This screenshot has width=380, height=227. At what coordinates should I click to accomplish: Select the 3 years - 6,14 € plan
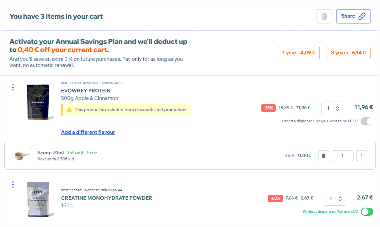[348, 53]
